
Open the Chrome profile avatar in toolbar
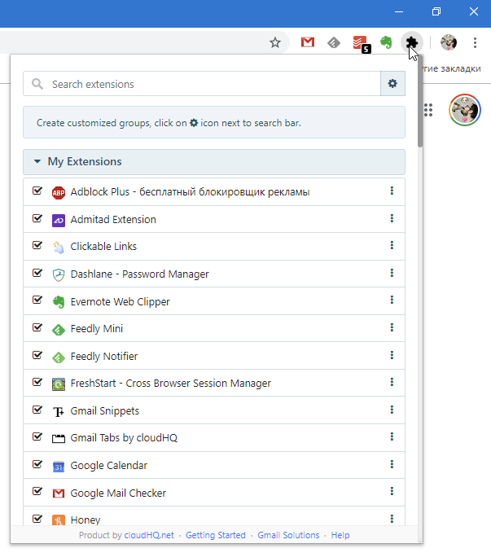coord(449,42)
